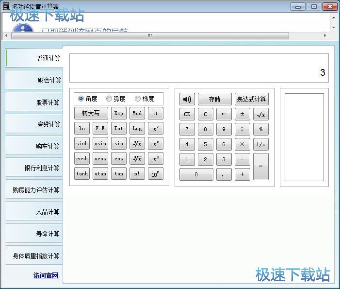Click the decimal point button
Screen dimensions: 340x289
(224, 174)
